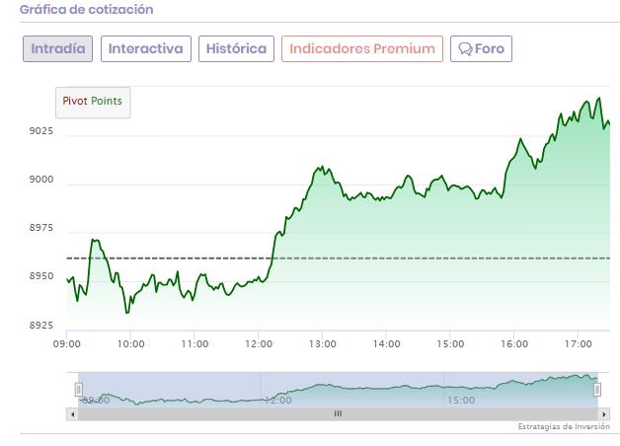Click the 15:00 label in navigator
620x446 pixels.
coord(461,401)
